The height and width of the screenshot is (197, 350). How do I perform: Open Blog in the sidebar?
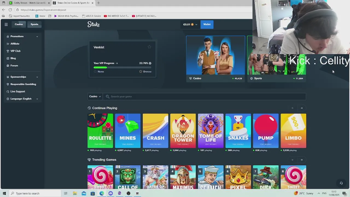click(x=13, y=58)
